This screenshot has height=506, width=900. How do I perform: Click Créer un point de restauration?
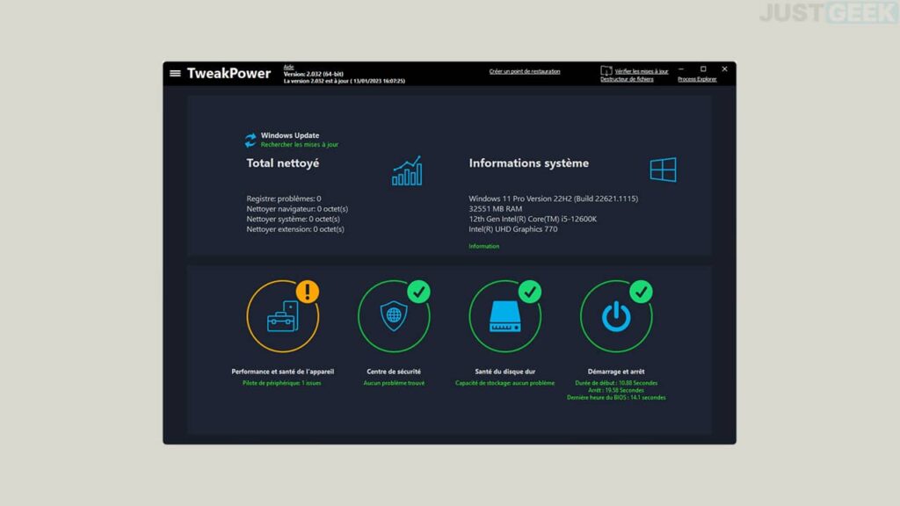[525, 72]
